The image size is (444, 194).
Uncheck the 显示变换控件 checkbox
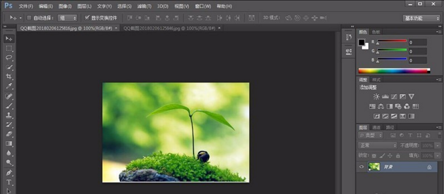click(x=87, y=18)
